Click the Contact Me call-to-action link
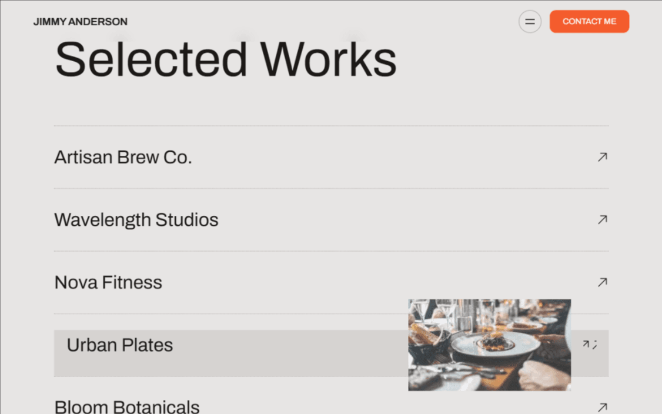Viewport: 662px width, 414px height. 589,21
